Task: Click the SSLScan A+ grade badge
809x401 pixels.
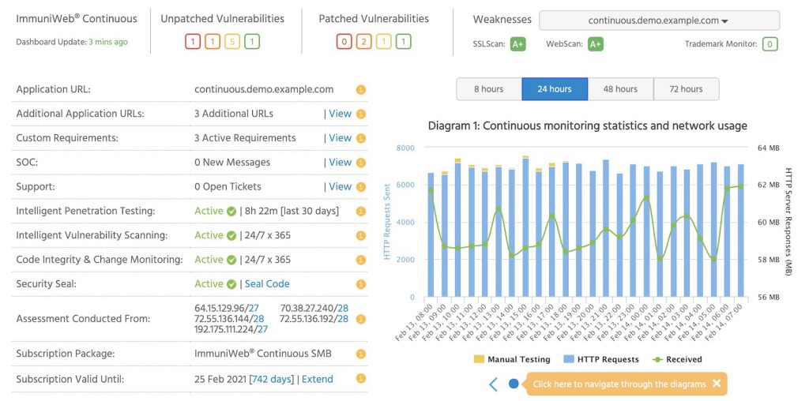Action: click(518, 44)
